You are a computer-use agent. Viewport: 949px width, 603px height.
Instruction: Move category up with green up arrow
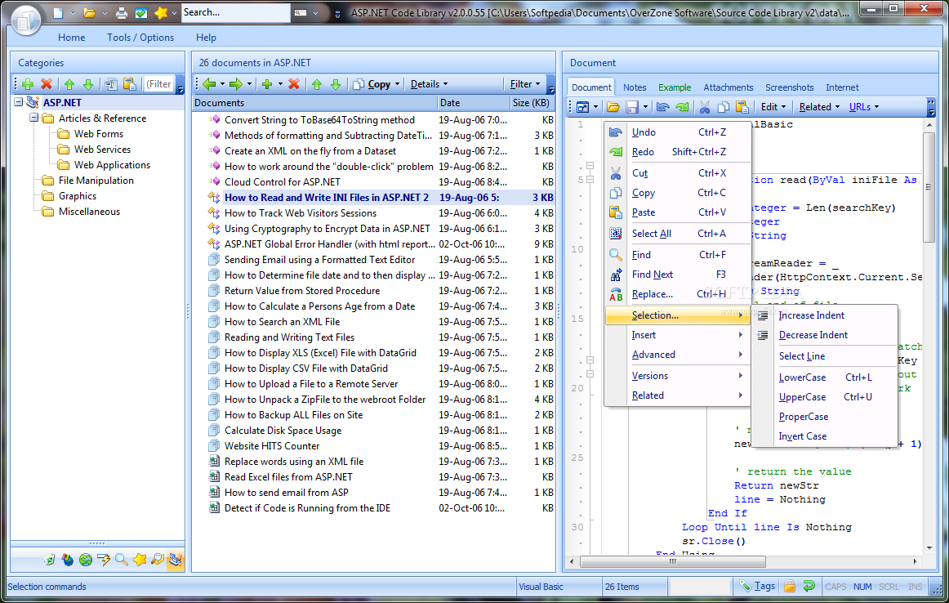[69, 84]
